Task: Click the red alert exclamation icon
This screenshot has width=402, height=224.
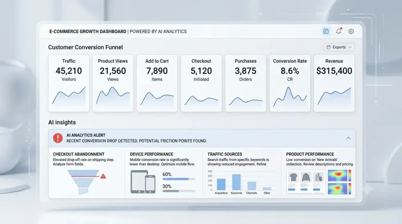Action: (x=58, y=138)
